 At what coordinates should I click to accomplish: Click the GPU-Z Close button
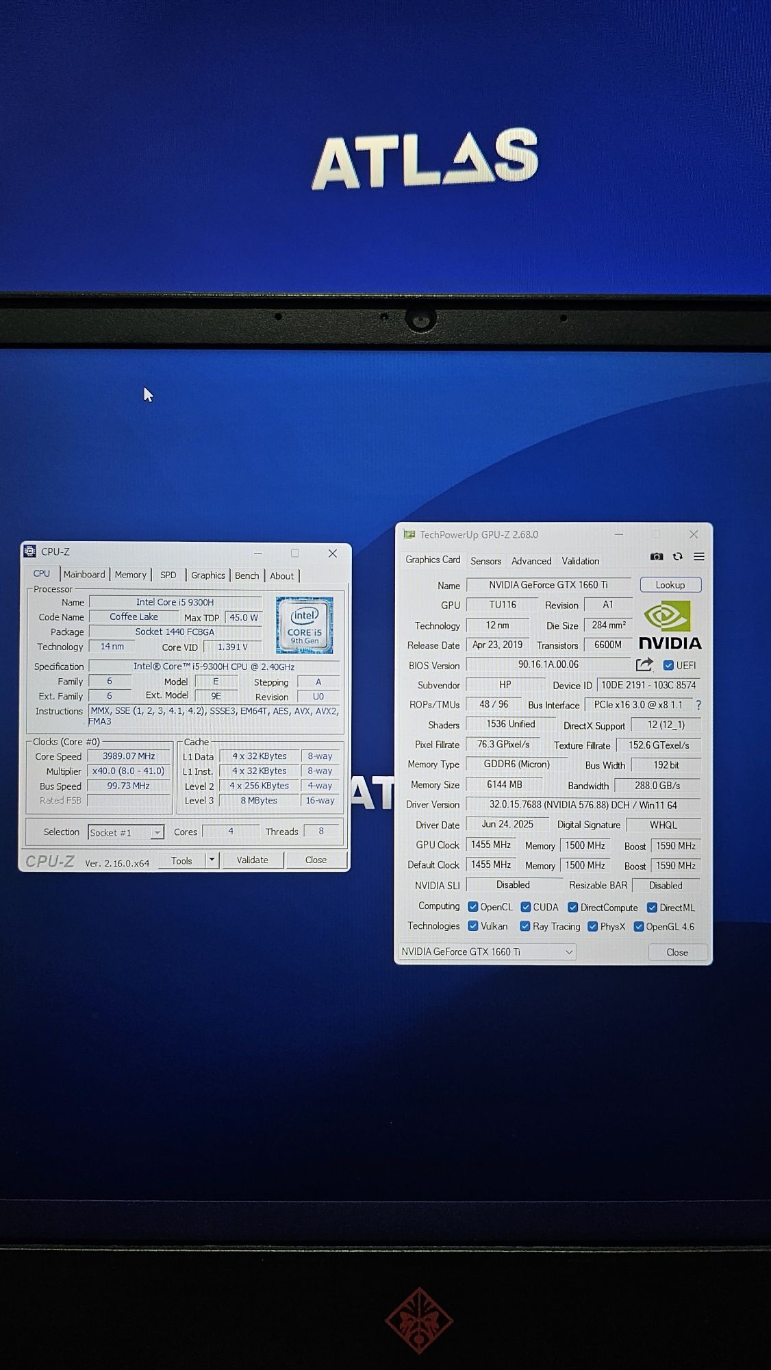pos(677,952)
